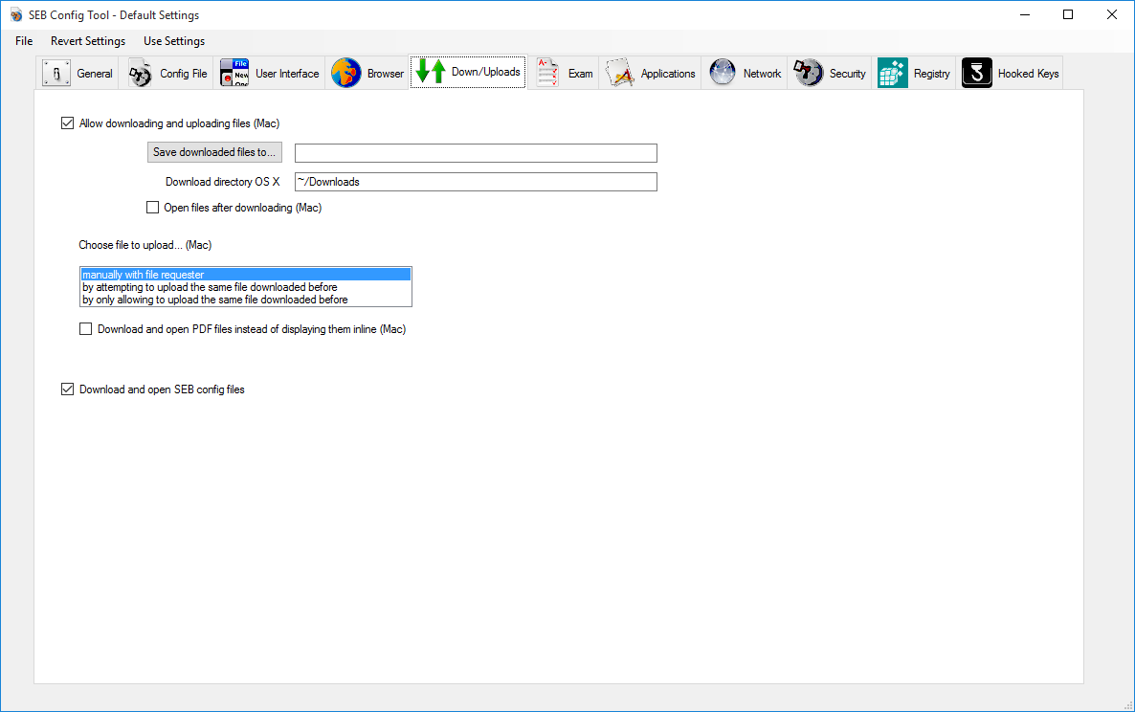Click the Download directory OS X field
The image size is (1135, 712).
click(x=476, y=182)
